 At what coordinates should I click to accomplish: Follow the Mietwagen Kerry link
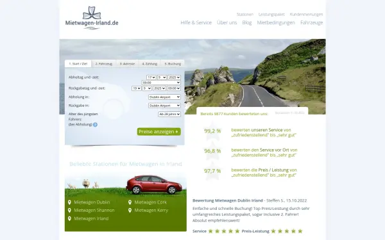(x=151, y=211)
